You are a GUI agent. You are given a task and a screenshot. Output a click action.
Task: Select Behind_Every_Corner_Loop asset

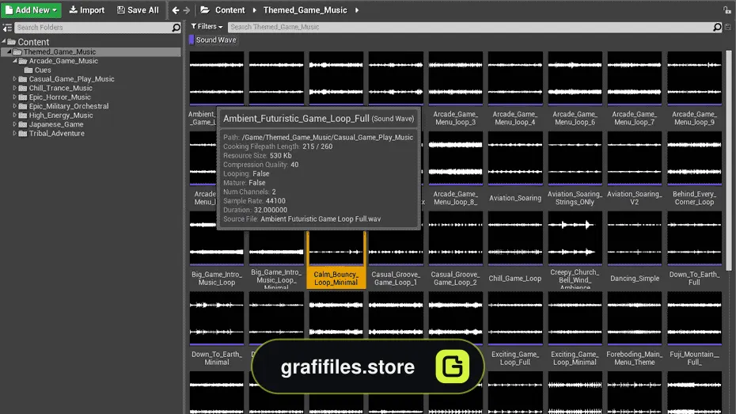694,169
